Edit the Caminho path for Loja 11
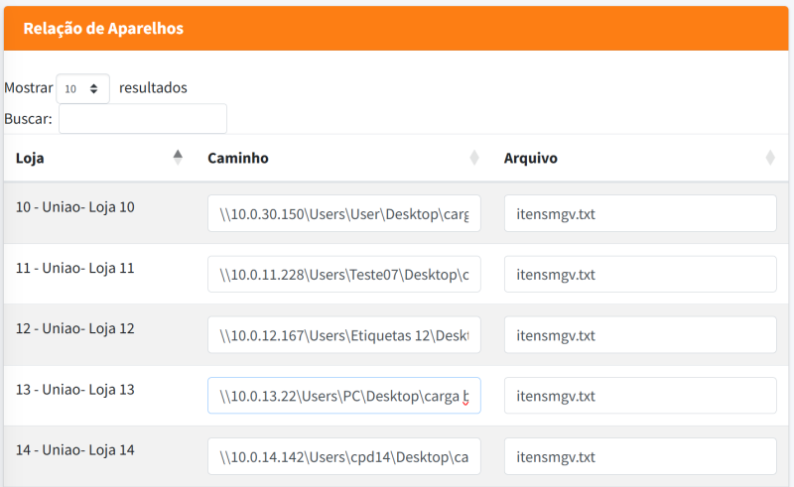The height and width of the screenshot is (487, 794). [343, 274]
